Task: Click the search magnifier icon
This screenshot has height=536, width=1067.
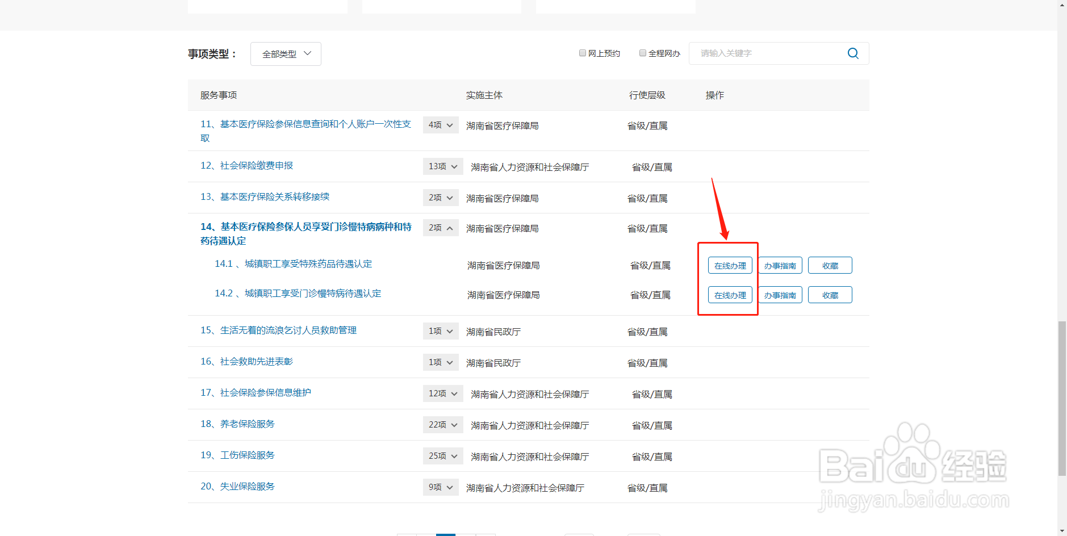Action: pyautogui.click(x=852, y=53)
